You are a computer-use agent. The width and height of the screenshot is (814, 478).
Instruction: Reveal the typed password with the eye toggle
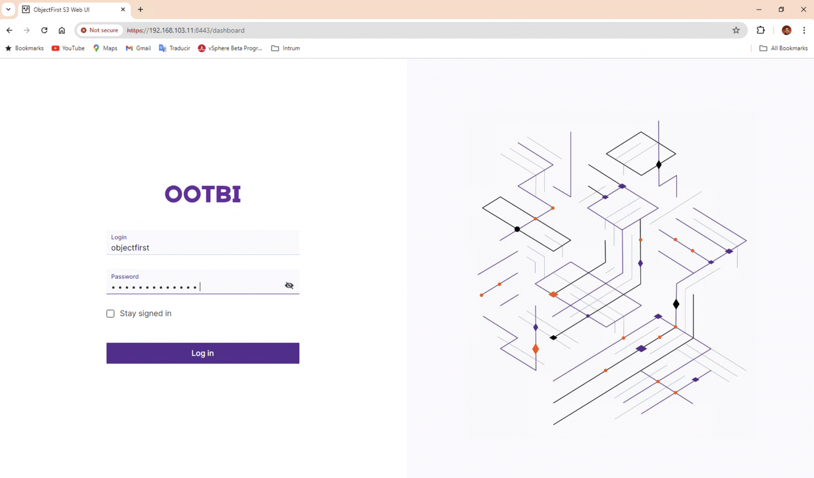[289, 285]
